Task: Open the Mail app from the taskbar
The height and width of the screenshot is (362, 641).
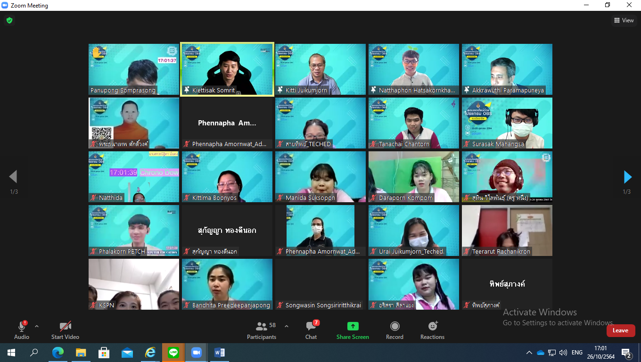Action: pos(127,353)
